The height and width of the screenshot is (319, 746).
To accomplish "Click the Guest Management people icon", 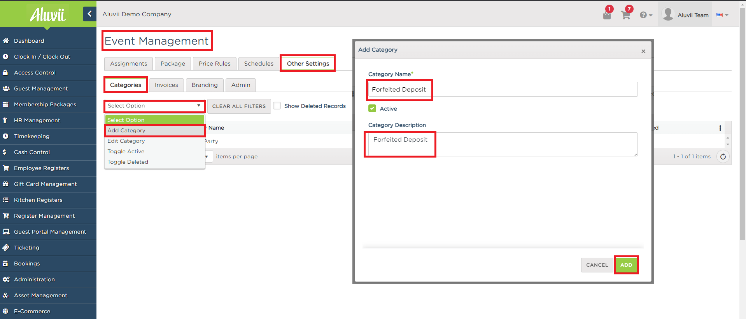I will [x=6, y=88].
